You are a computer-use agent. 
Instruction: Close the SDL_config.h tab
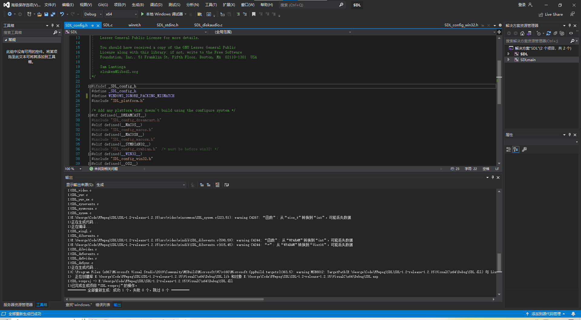click(x=98, y=25)
